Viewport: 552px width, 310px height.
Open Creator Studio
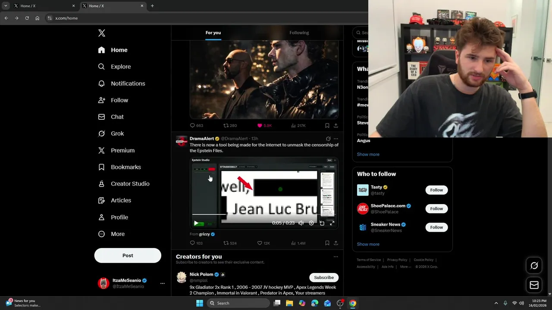coord(124,183)
